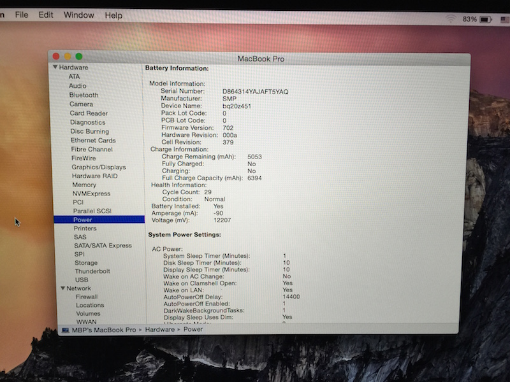Select Disc Burning in the sidebar

pos(90,131)
